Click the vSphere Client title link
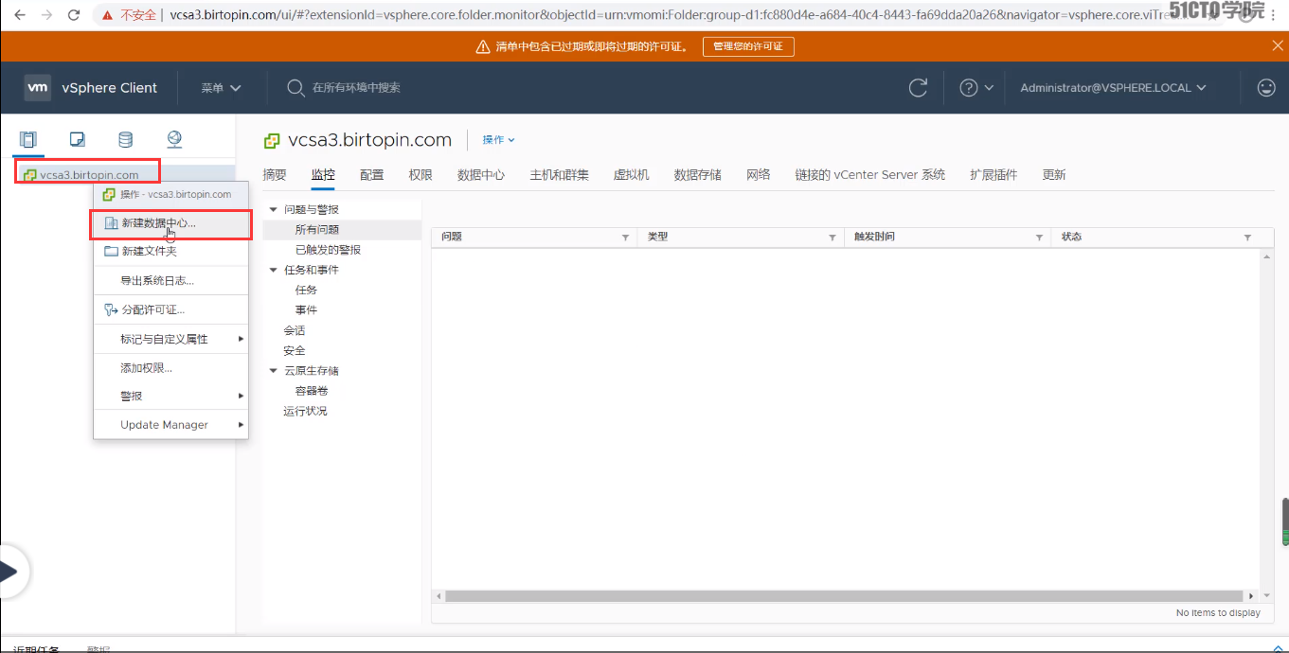 109,88
